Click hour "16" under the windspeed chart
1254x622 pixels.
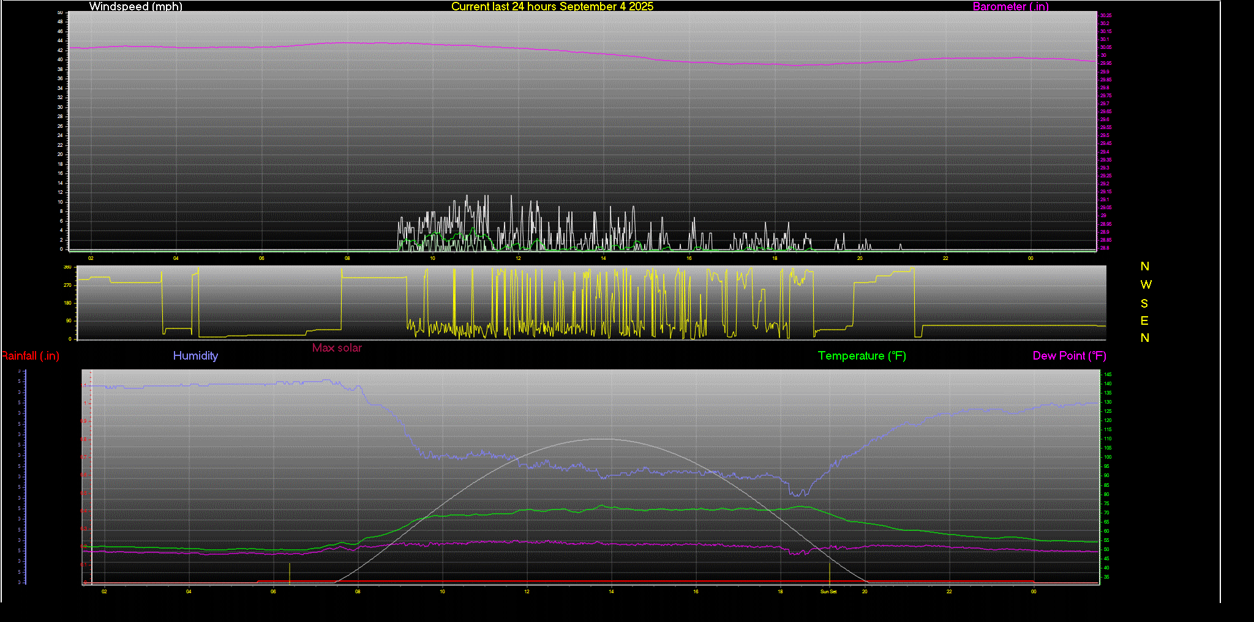689,258
